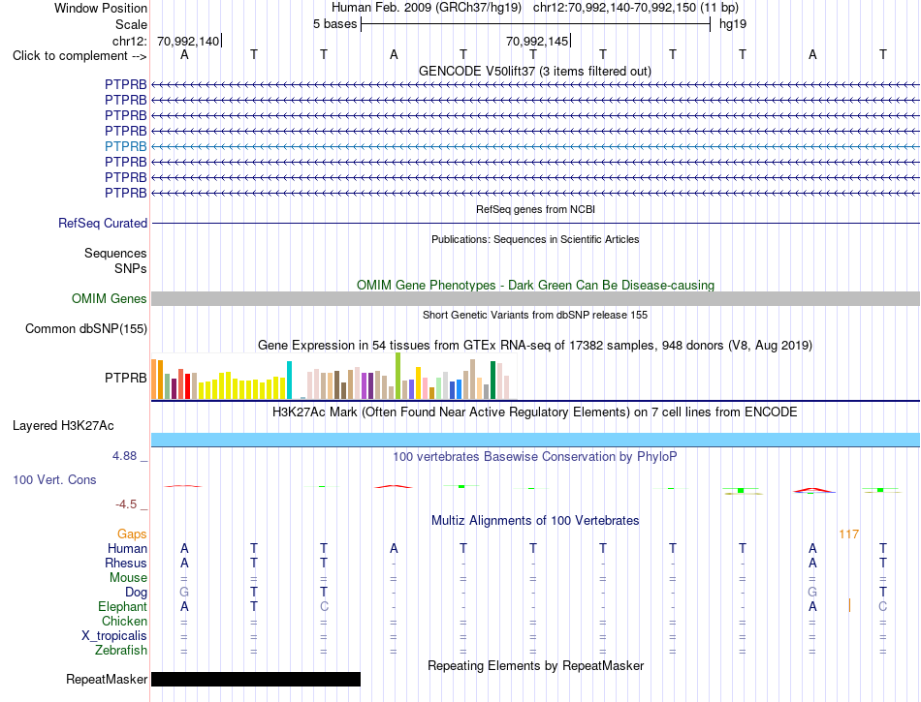
Task: Open Short Genetic Variants dbSNP 155 title
Action: point(535,315)
